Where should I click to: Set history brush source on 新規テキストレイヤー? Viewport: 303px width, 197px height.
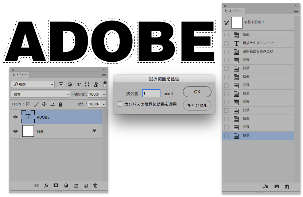pos(226,43)
